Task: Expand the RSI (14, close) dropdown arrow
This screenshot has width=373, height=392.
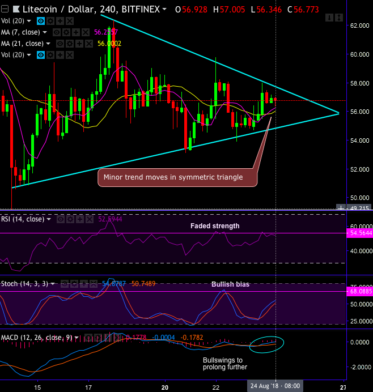Action: [x=49, y=219]
